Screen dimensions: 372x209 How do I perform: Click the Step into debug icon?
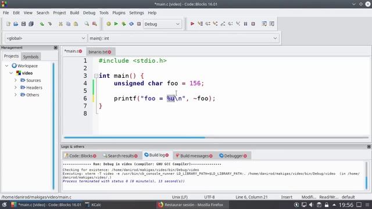(x=215, y=24)
